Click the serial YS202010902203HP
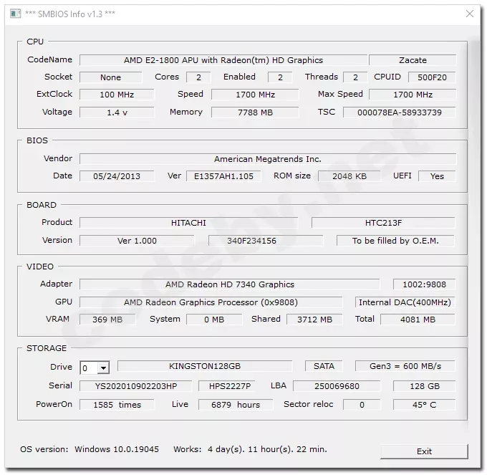Image resolution: width=487 pixels, height=475 pixels. pos(136,386)
